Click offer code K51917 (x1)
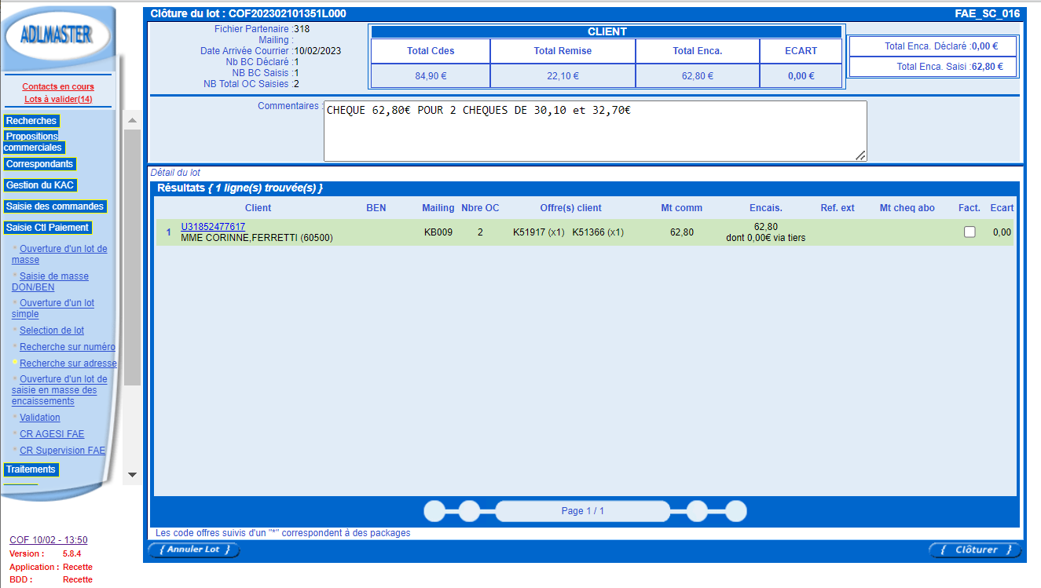Image resolution: width=1041 pixels, height=588 pixels. (539, 232)
